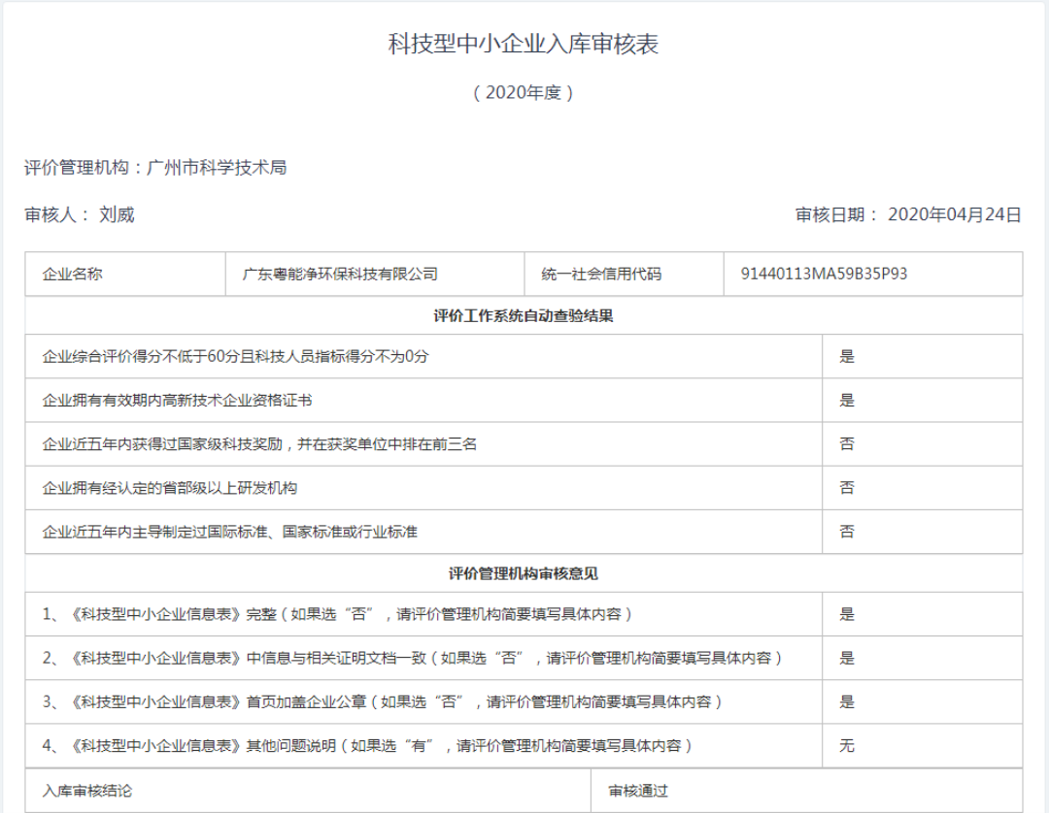Click the title 科技型中小企业入库审核表

(524, 45)
